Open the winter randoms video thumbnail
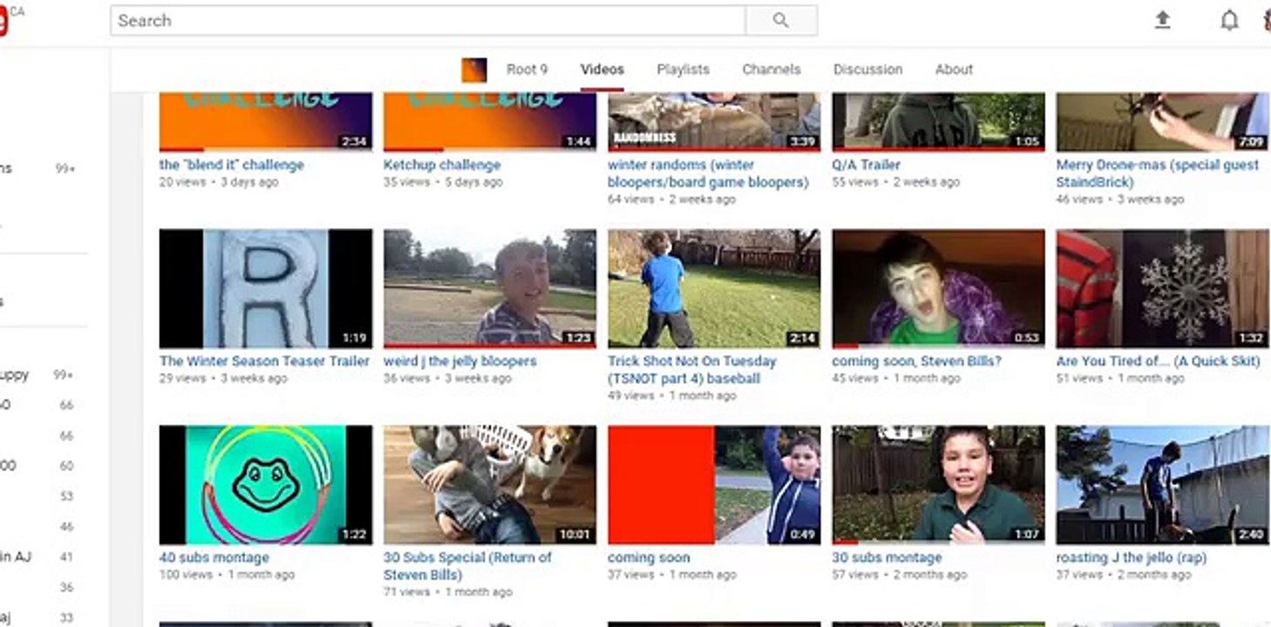 (714, 122)
